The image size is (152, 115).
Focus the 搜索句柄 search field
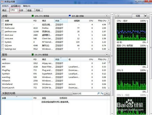pyautogui.click(x=85, y=93)
